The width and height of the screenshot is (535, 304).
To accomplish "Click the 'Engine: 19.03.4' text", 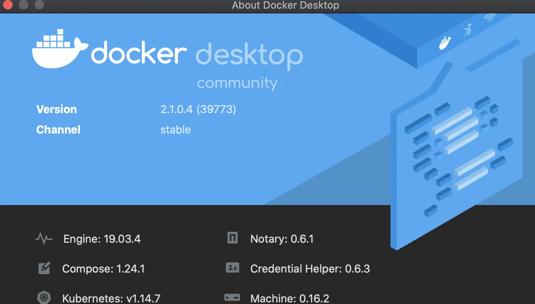I will (102, 239).
